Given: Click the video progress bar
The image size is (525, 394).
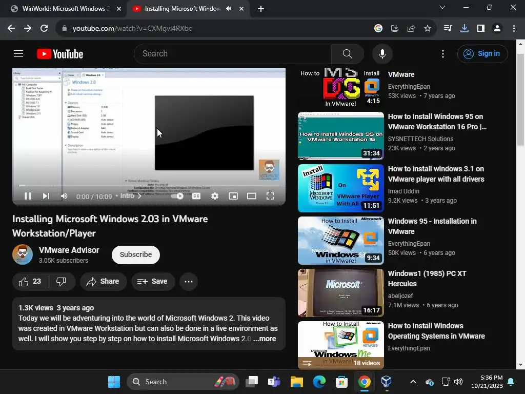Looking at the screenshot, I should pyautogui.click(x=149, y=185).
